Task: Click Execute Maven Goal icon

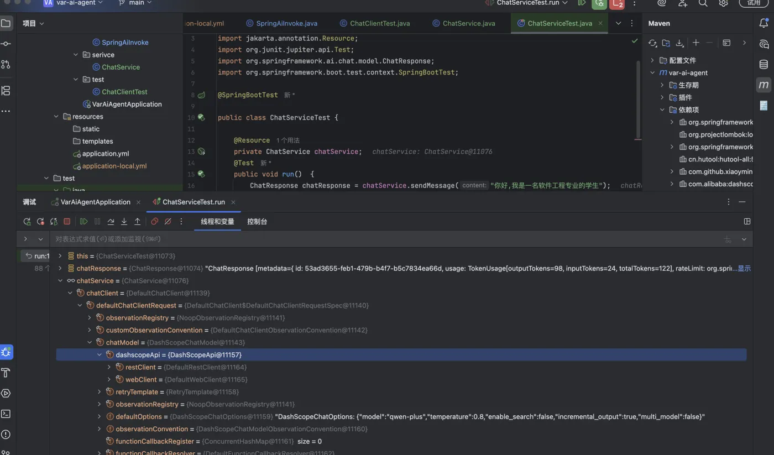Action: [x=726, y=43]
